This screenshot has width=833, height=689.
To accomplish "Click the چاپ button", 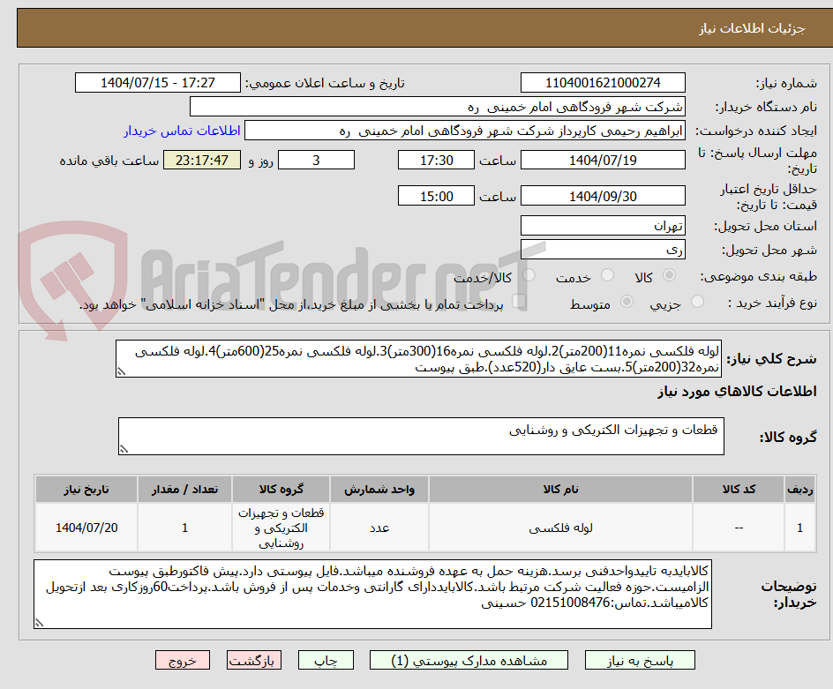I will point(326,660).
